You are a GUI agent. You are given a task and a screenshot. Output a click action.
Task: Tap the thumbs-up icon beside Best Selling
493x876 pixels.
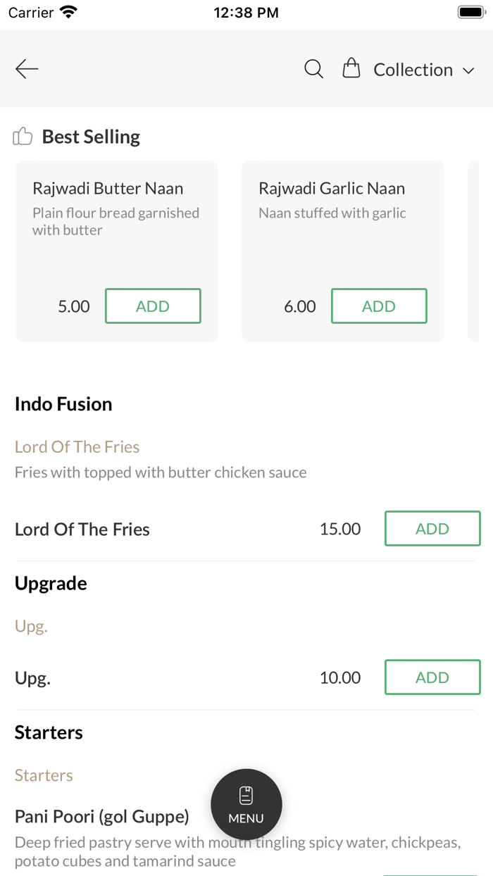tap(22, 136)
